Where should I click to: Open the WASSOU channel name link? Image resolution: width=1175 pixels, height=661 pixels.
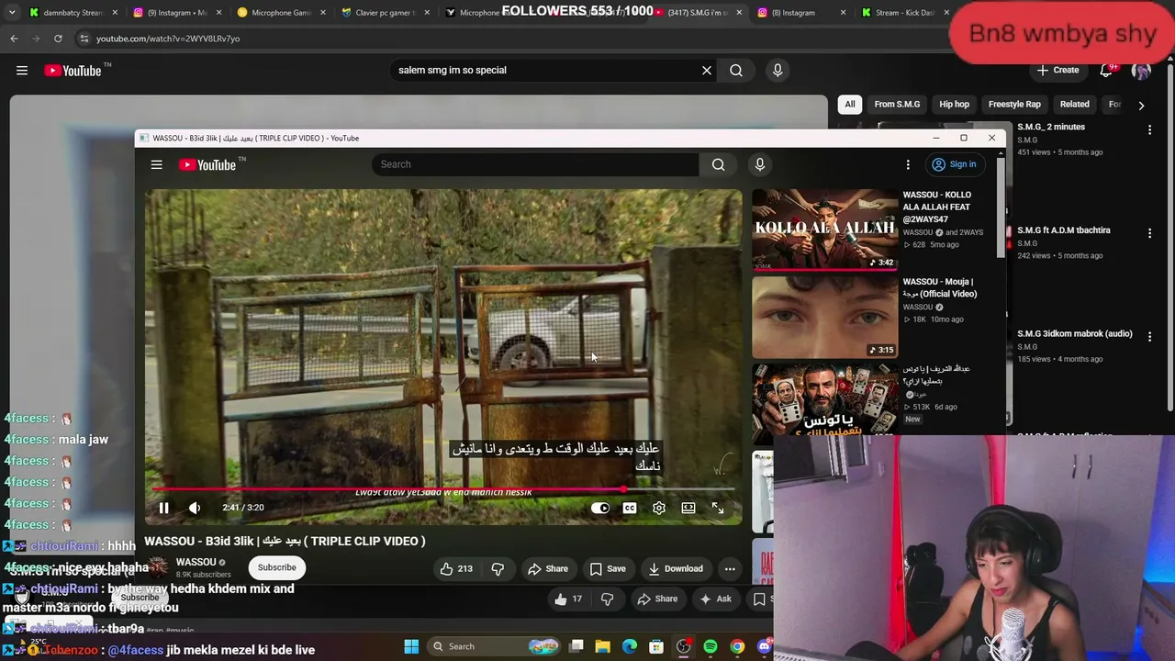coord(196,562)
